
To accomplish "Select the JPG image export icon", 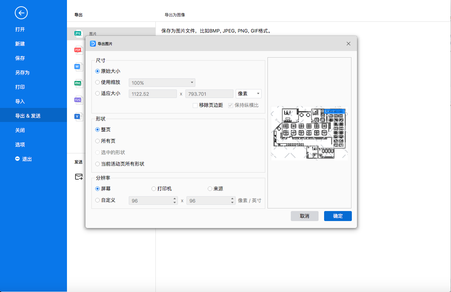I will (78, 34).
